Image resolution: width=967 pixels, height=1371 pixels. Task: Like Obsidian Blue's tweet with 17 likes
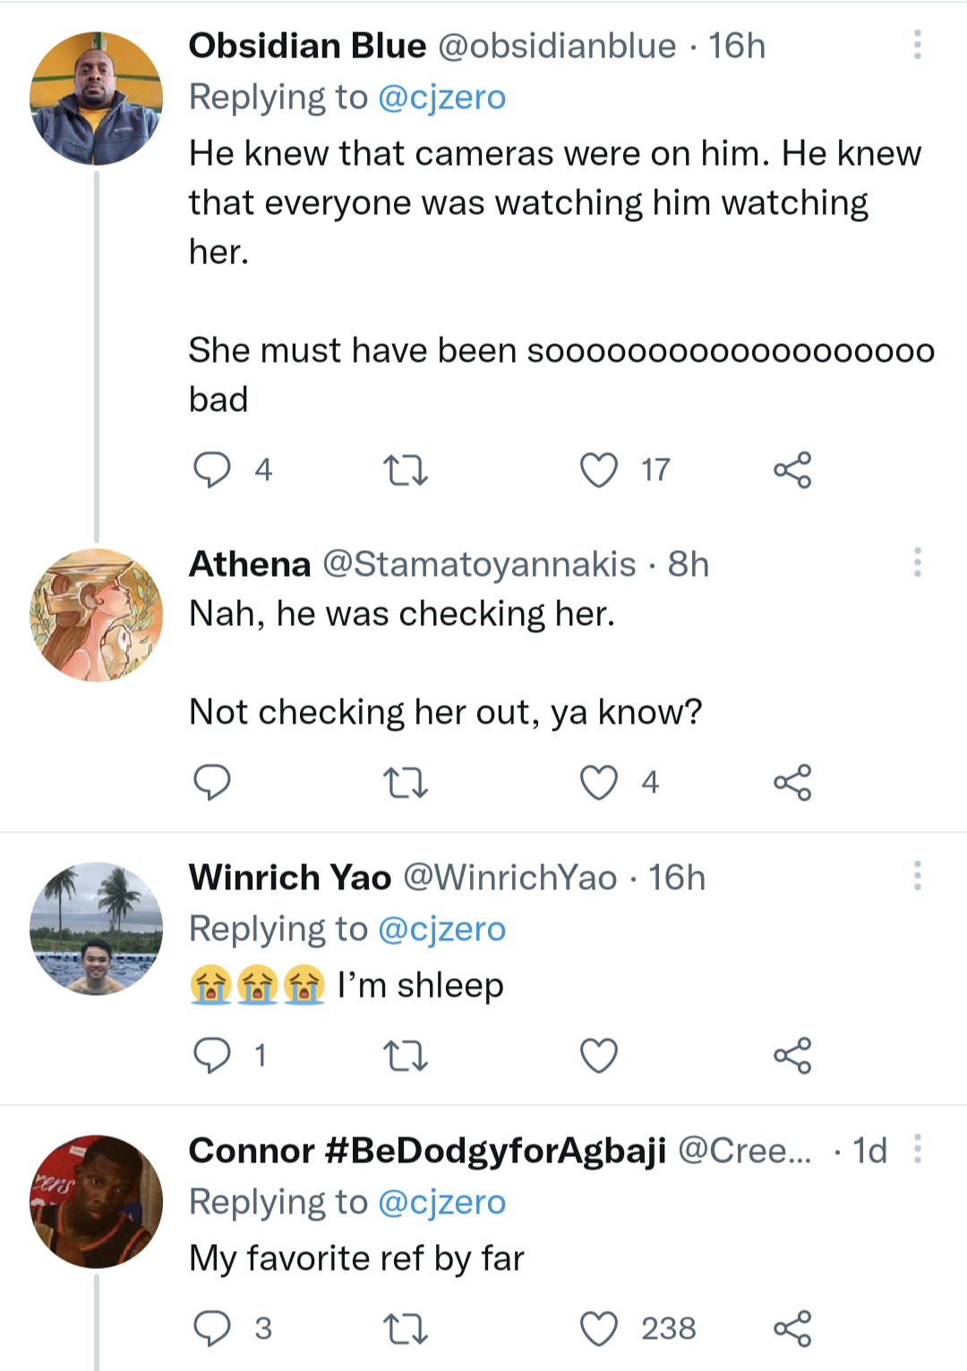(x=599, y=469)
